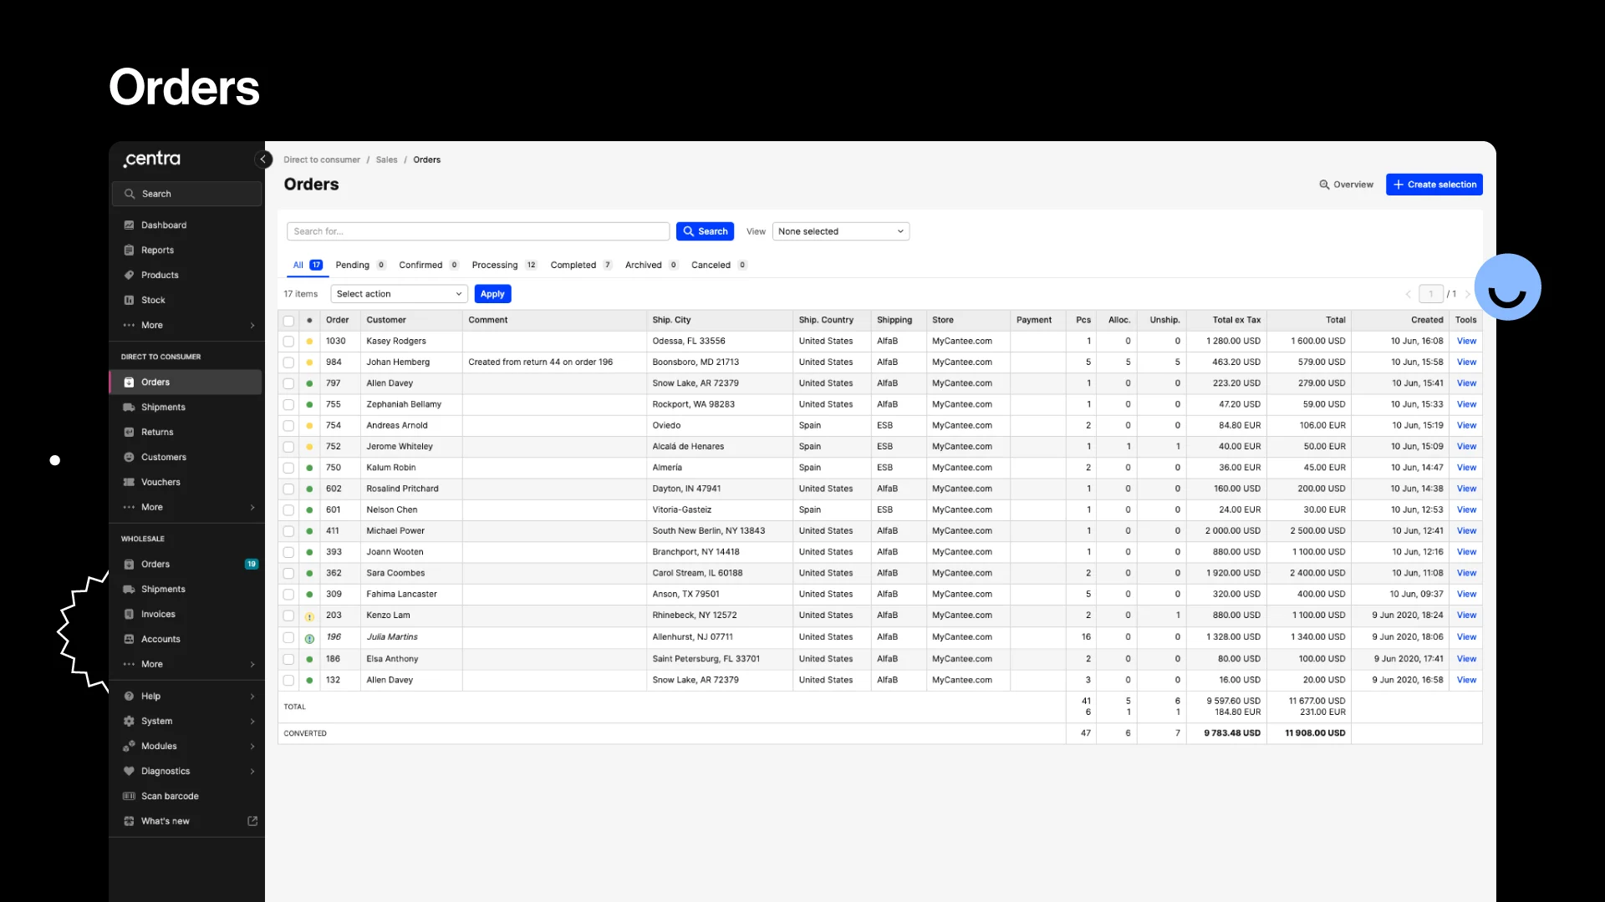This screenshot has height=902, width=1605.
Task: Open the None selected view dropdown
Action: click(x=840, y=231)
